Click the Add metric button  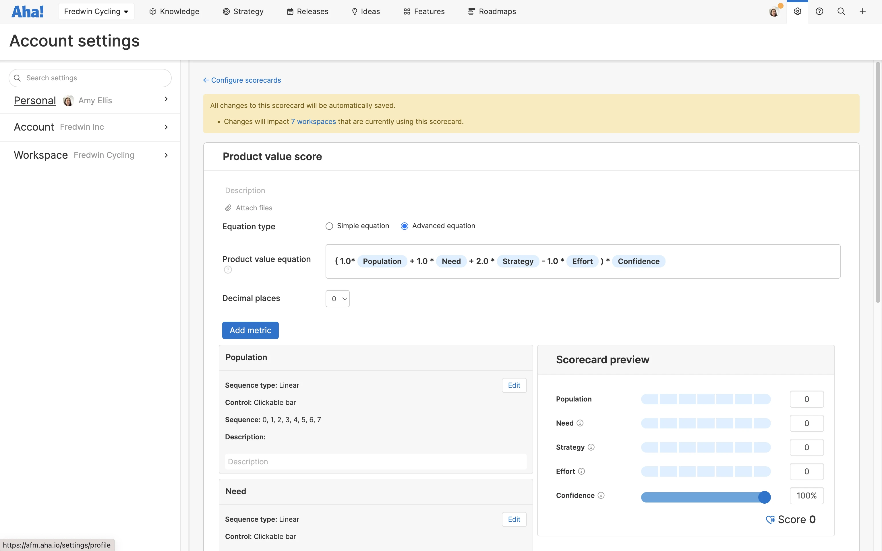pyautogui.click(x=250, y=330)
